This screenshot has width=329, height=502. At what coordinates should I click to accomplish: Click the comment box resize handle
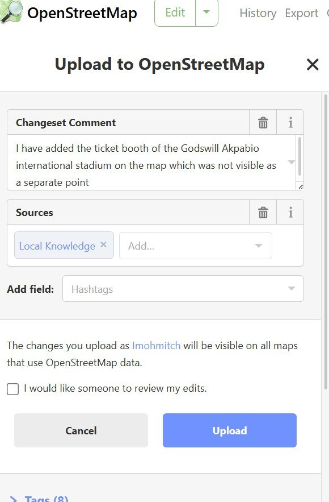click(x=300, y=186)
